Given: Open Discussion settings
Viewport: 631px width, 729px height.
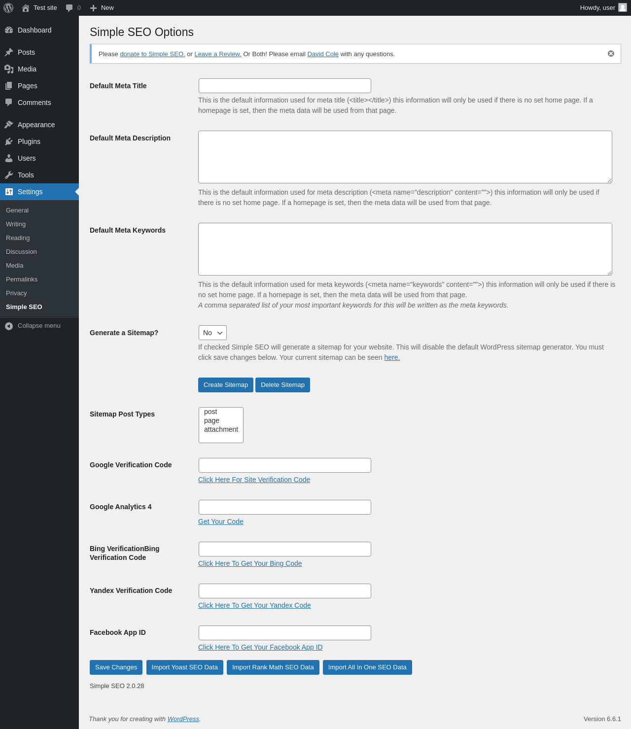Looking at the screenshot, I should (x=21, y=252).
